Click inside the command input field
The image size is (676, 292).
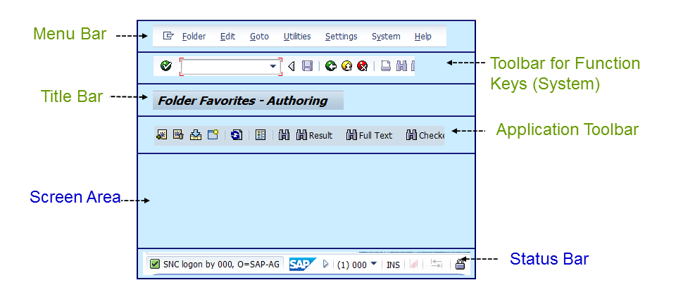coord(225,66)
